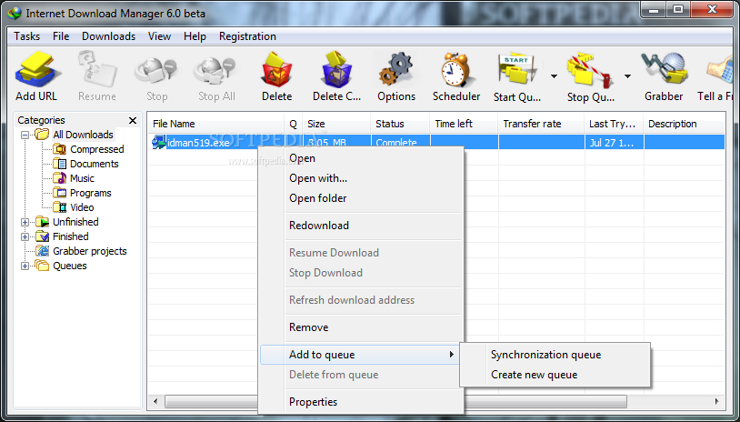Click the Grabber projects tree icon
740x422 pixels.
tap(43, 251)
